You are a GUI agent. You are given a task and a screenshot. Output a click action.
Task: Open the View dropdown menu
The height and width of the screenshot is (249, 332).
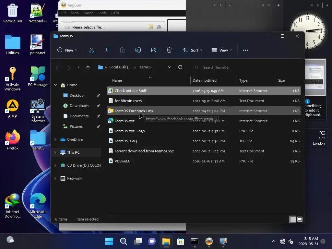pyautogui.click(x=222, y=50)
